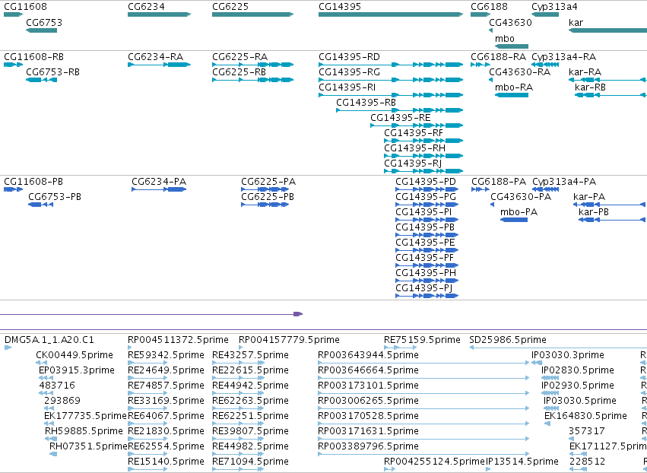The height and width of the screenshot is (473, 647).
Task: Select protein CG6234-PA
Action: click(x=159, y=182)
